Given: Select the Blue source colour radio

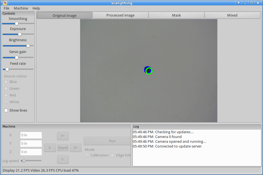Looking at the screenshot, I should coord(6,82).
